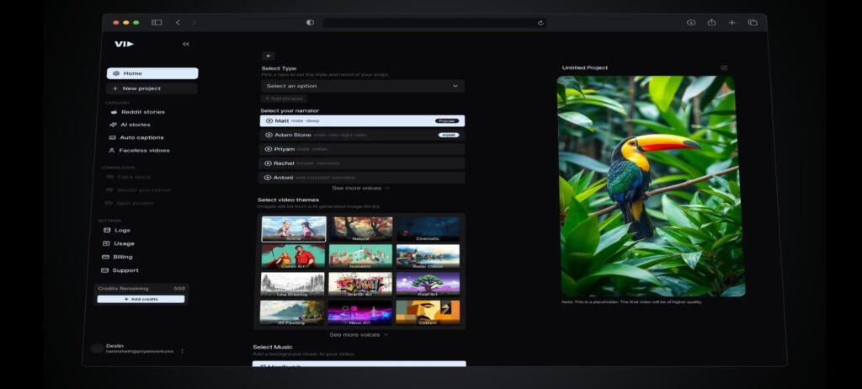Open the Home sidebar item
This screenshot has width=862, height=389.
(152, 73)
